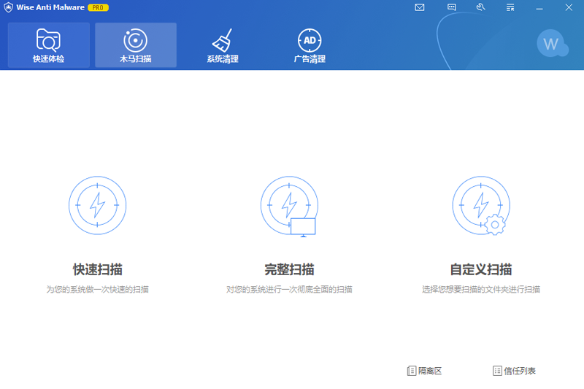
Task: Click the Wise Anti Malware shield logo
Action: (x=8, y=7)
